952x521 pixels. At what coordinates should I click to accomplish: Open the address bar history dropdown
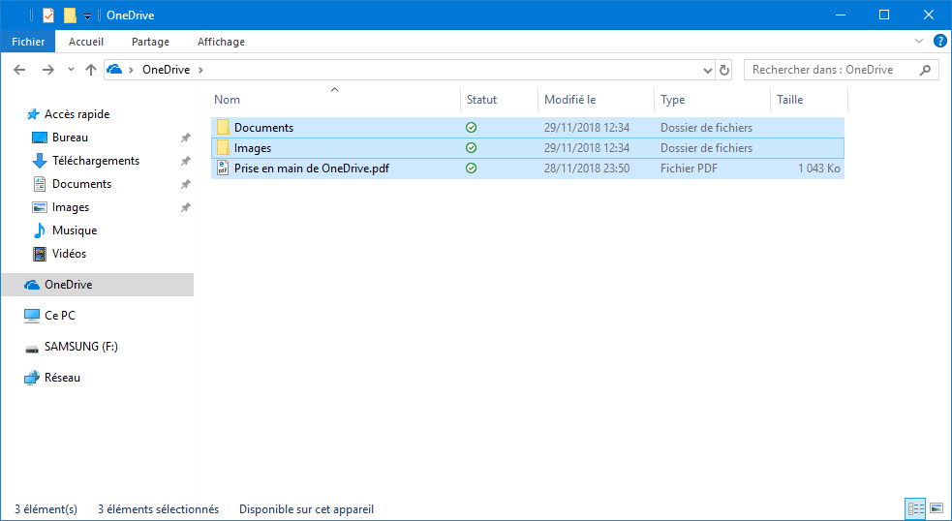tap(707, 70)
